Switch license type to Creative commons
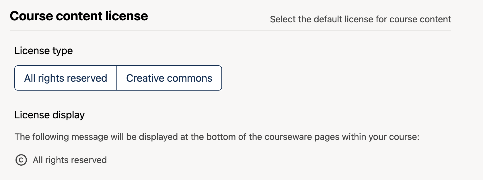483x180 pixels. [169, 78]
